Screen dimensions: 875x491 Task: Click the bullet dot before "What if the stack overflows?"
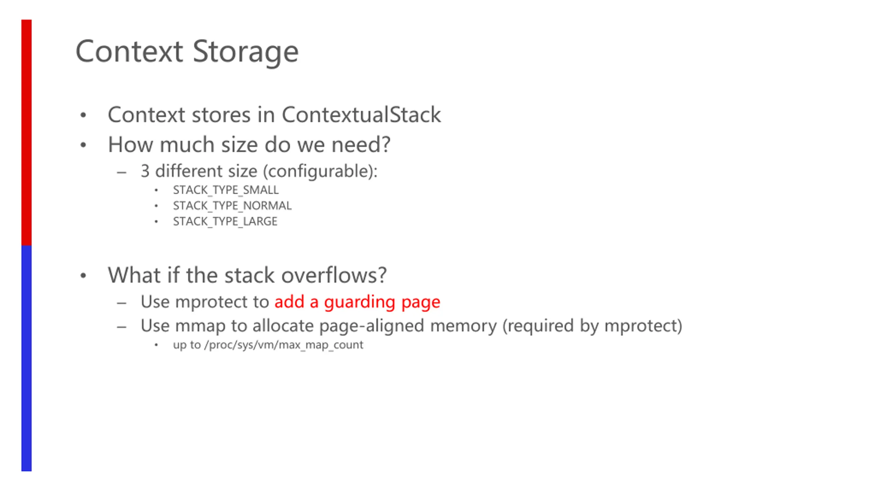83,275
